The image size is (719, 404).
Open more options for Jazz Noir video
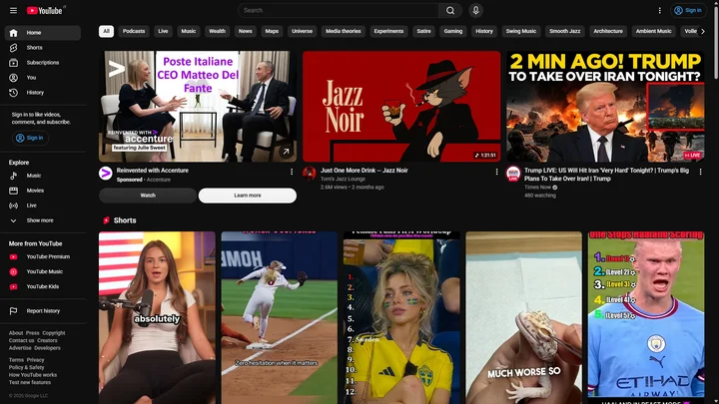[x=496, y=172]
